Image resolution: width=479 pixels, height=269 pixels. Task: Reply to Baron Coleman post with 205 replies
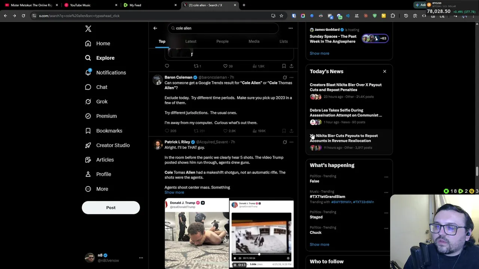(170, 131)
